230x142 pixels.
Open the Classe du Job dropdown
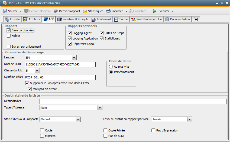(37, 71)
